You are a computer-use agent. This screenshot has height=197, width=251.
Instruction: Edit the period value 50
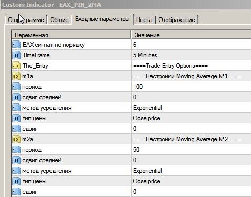(x=191, y=150)
